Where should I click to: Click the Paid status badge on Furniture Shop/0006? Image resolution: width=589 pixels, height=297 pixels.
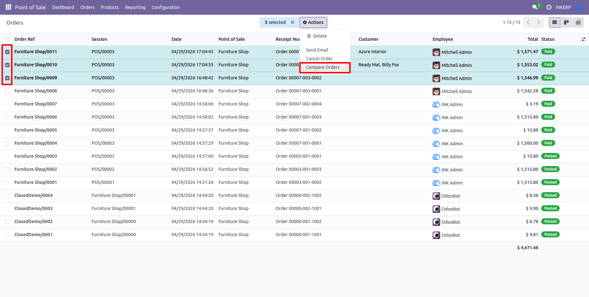[x=548, y=117]
